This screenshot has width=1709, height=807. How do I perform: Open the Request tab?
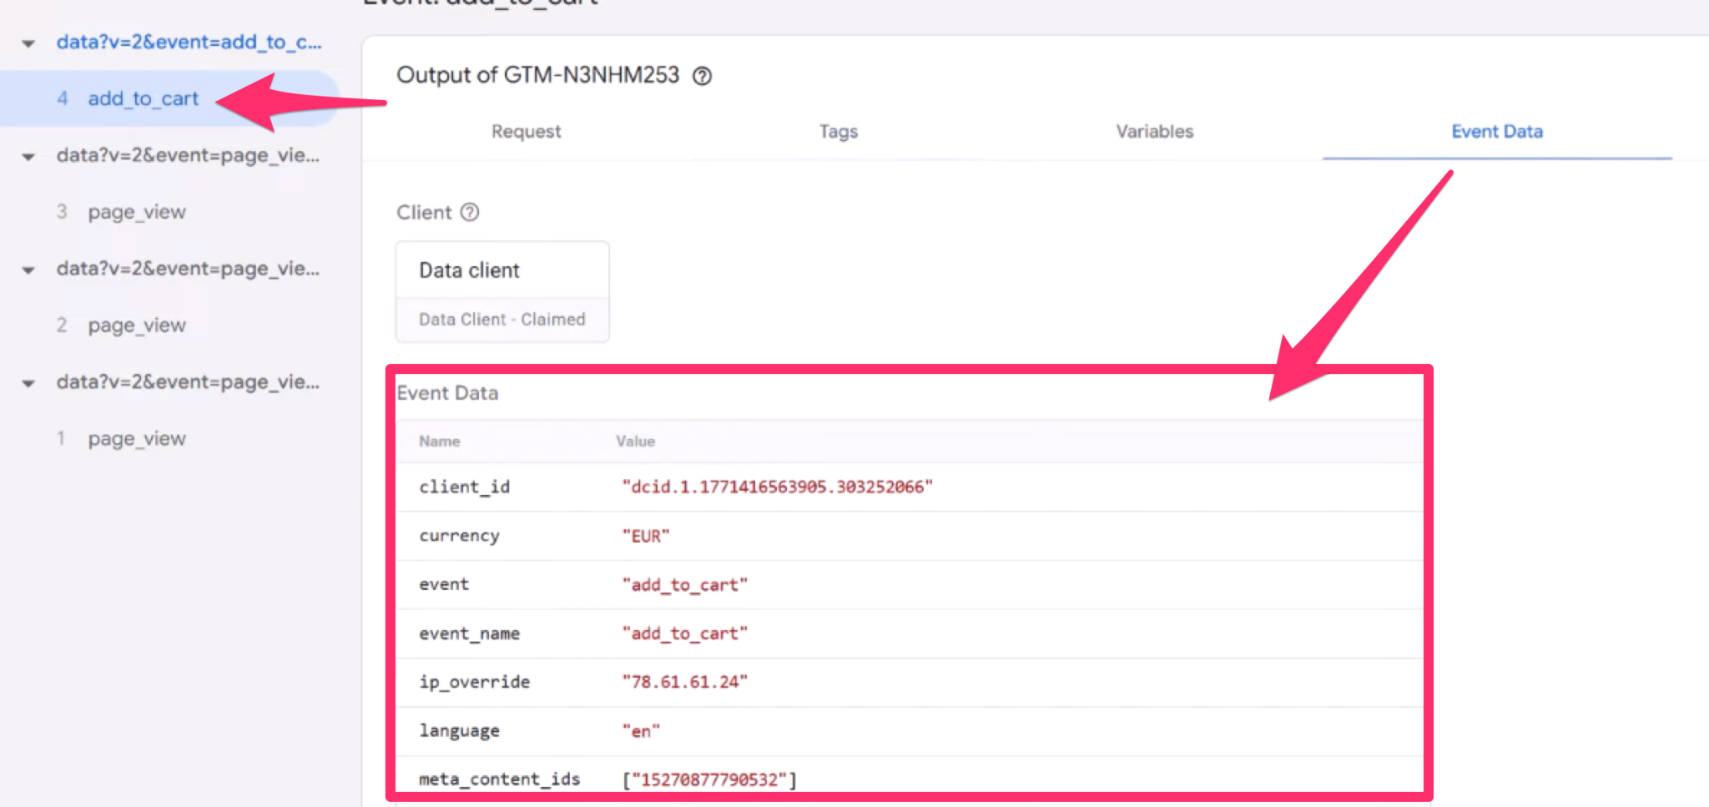(526, 132)
